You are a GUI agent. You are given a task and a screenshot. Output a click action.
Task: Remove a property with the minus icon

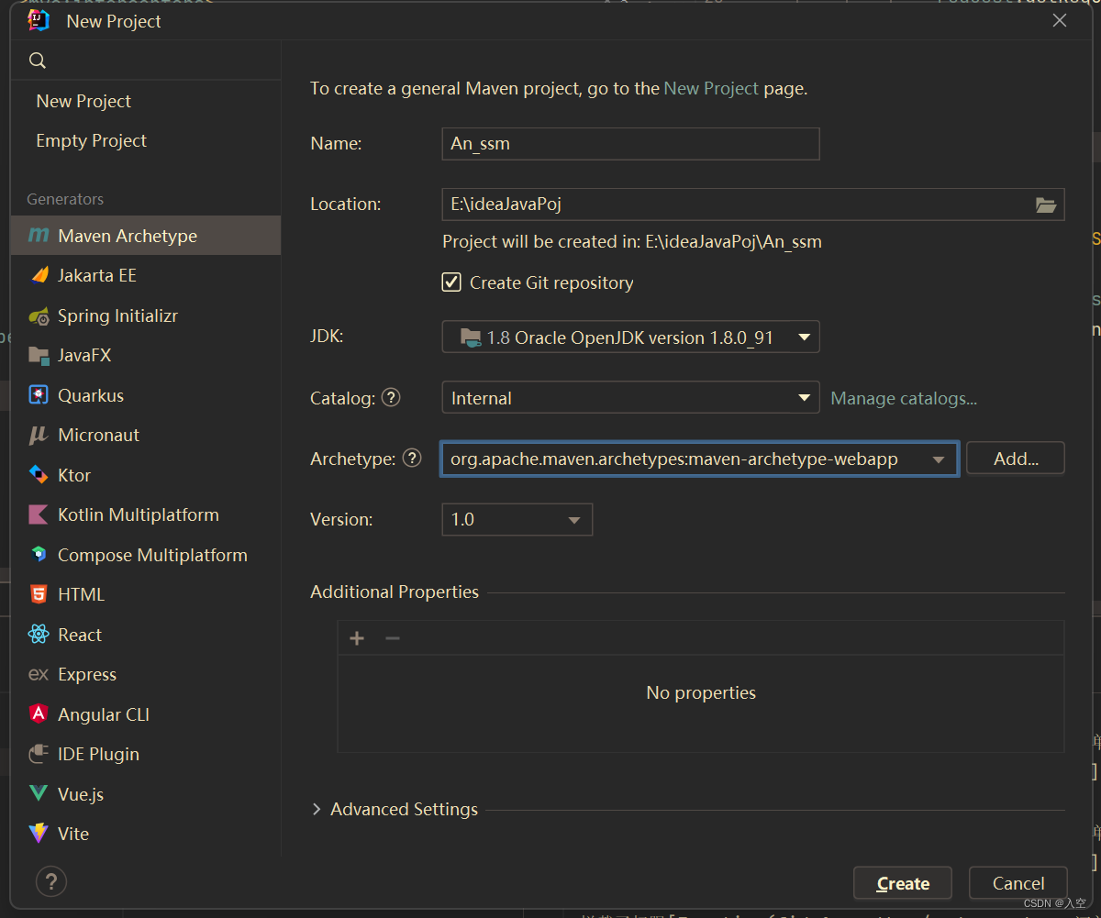point(393,638)
